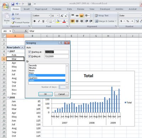
Task: Uncheck the Starting at checkbox
Action: pos(29,52)
